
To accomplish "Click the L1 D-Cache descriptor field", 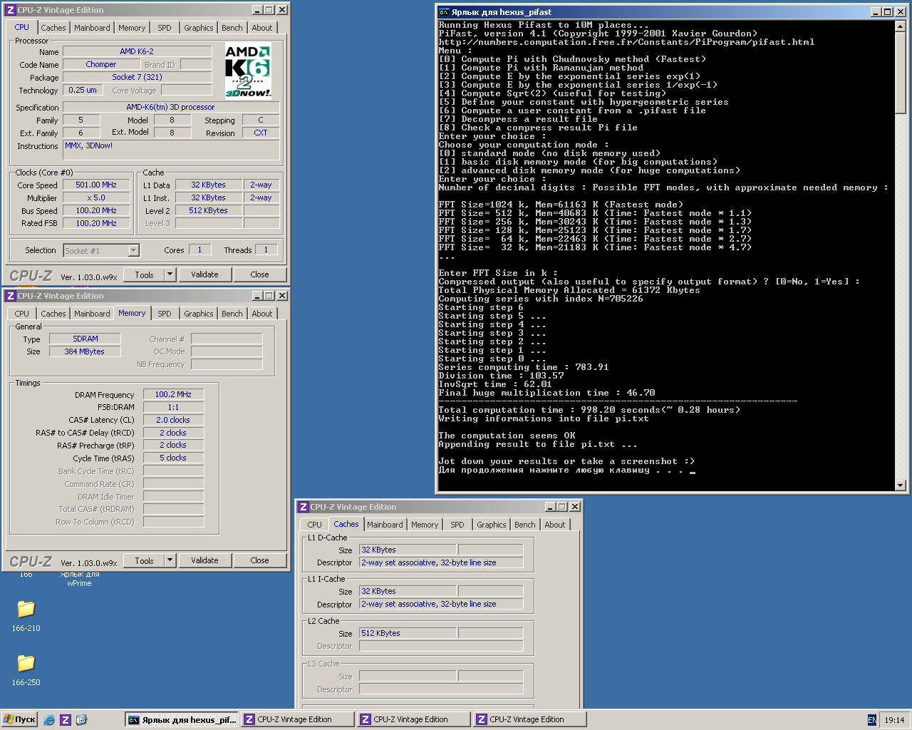I will (x=441, y=562).
